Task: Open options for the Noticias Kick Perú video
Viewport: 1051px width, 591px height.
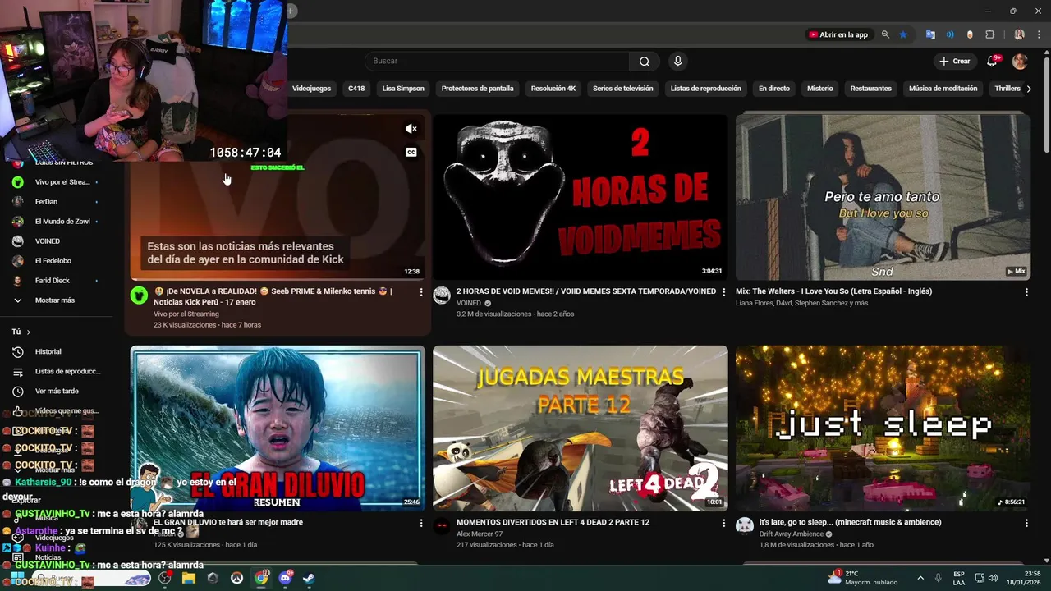Action: 421,291
